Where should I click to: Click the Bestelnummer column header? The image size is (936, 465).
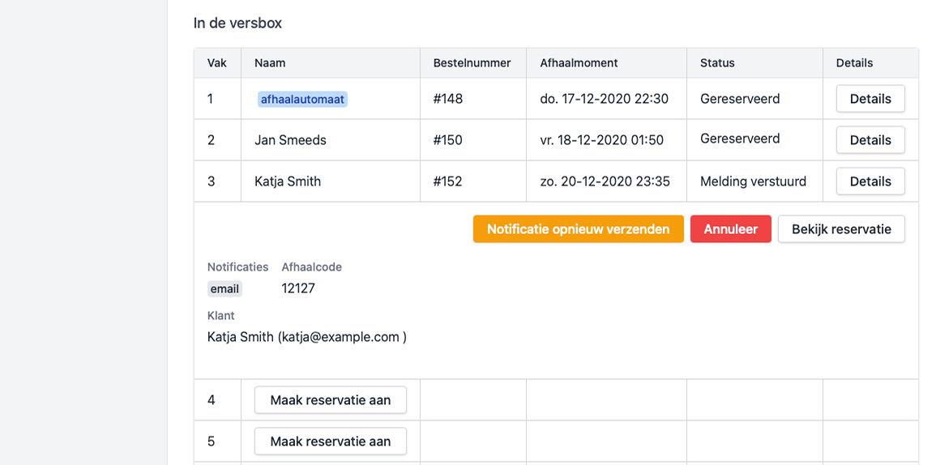pyautogui.click(x=472, y=62)
